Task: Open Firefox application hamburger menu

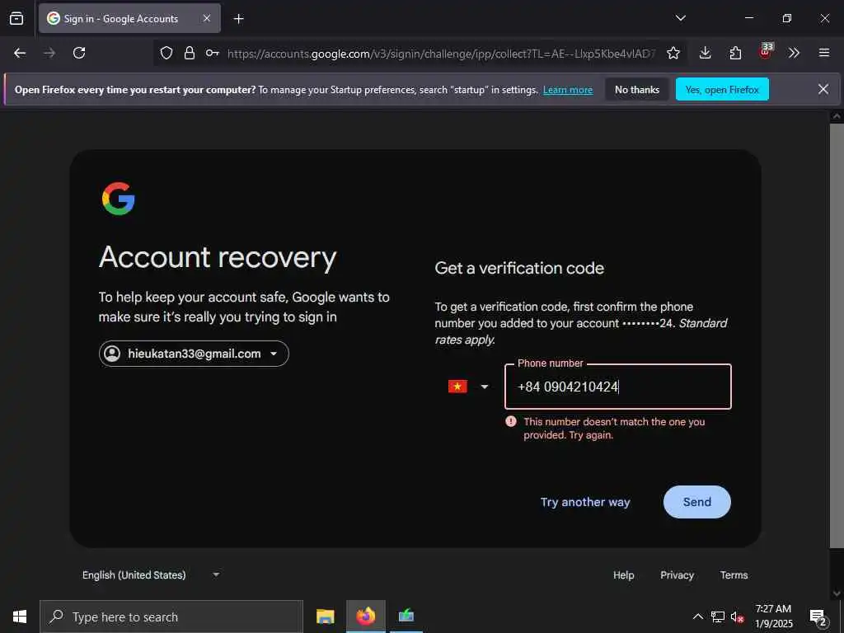Action: (x=824, y=53)
